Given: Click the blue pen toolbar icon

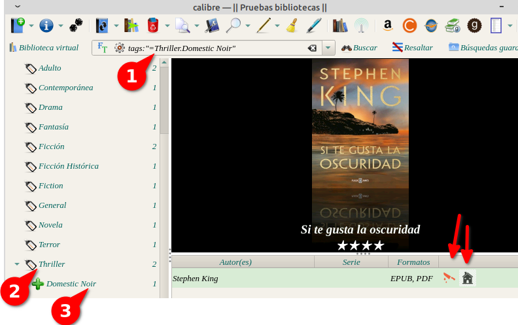Looking at the screenshot, I should tap(313, 26).
